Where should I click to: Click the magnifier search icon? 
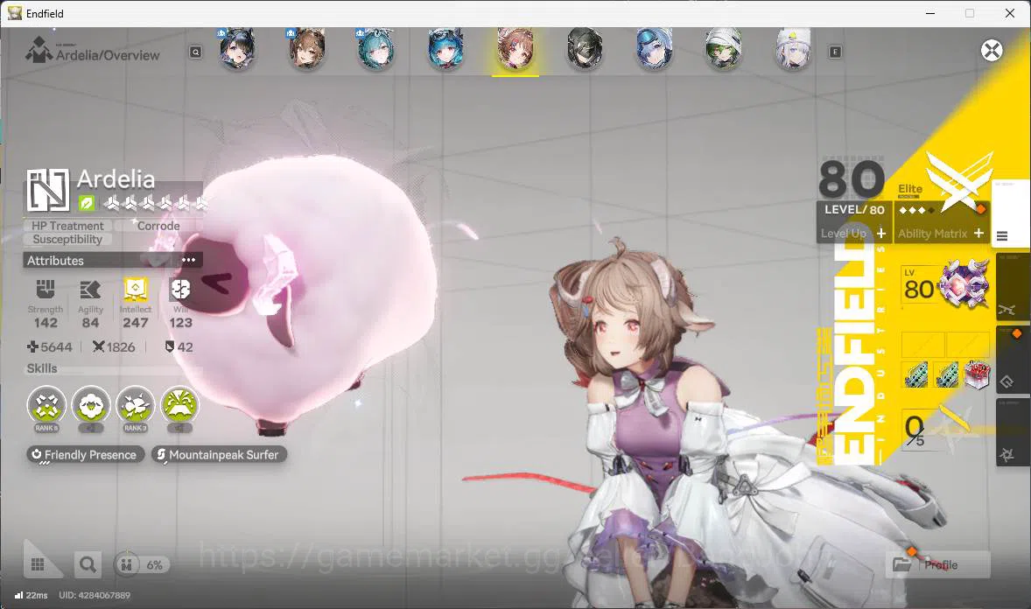click(88, 564)
